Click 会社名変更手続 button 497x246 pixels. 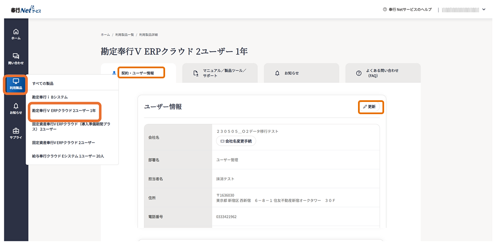pos(236,141)
